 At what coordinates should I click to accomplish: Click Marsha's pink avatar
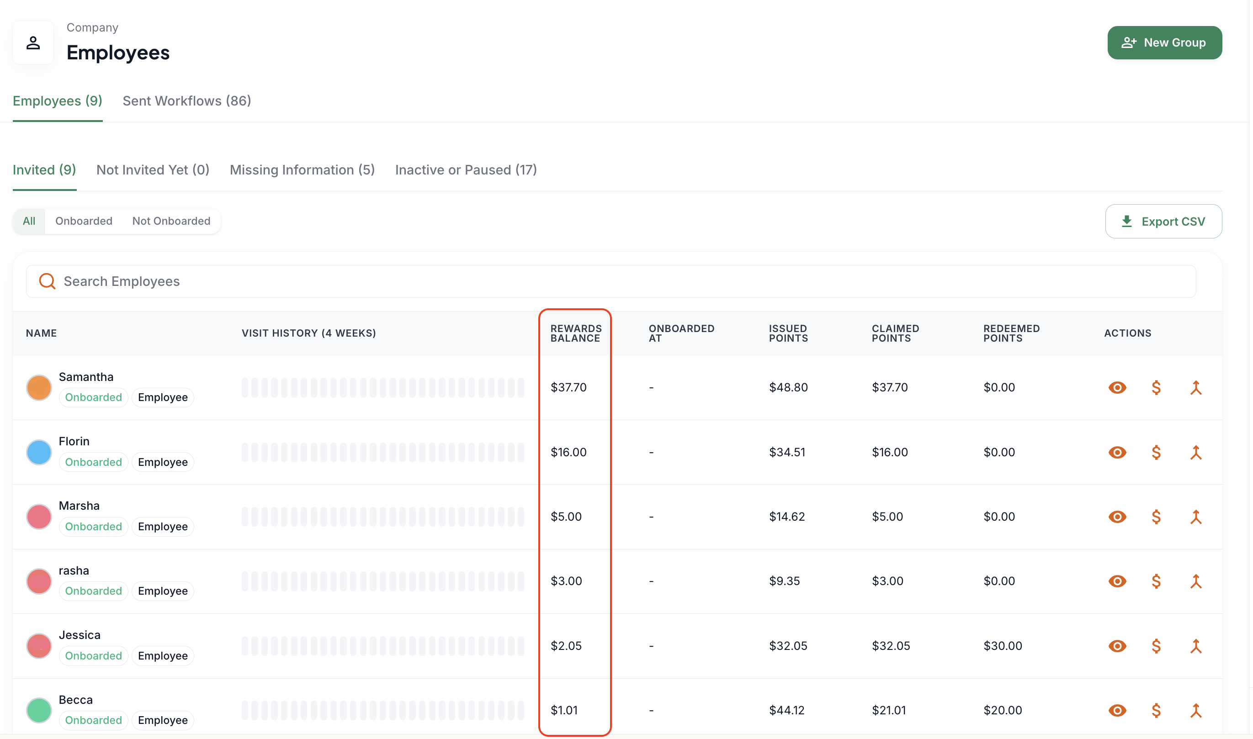(x=39, y=517)
